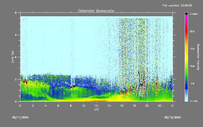This screenshot has width=203, height=127.
Task: Click the "6" altitude tick label
Action: click(16, 35)
